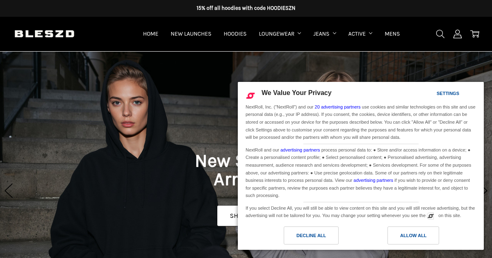View the shopping cart icon
Viewport: 492px width, 258px height.
pos(475,34)
